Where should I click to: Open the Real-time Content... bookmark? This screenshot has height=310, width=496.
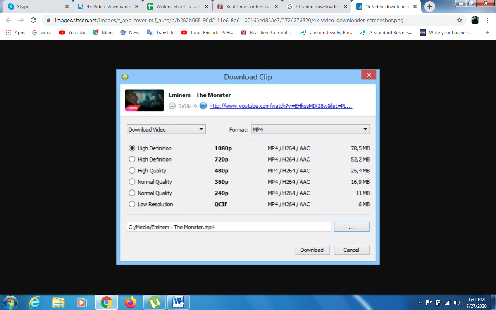[266, 33]
